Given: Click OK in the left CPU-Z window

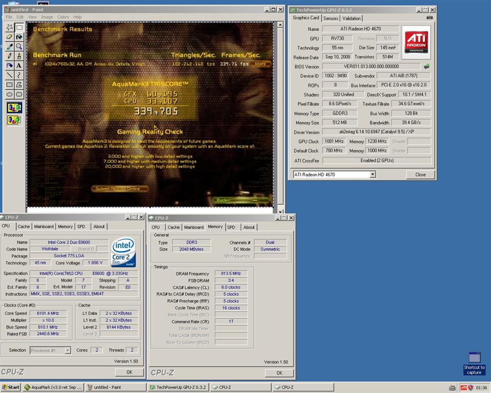Looking at the screenshot, I should coord(129,372).
